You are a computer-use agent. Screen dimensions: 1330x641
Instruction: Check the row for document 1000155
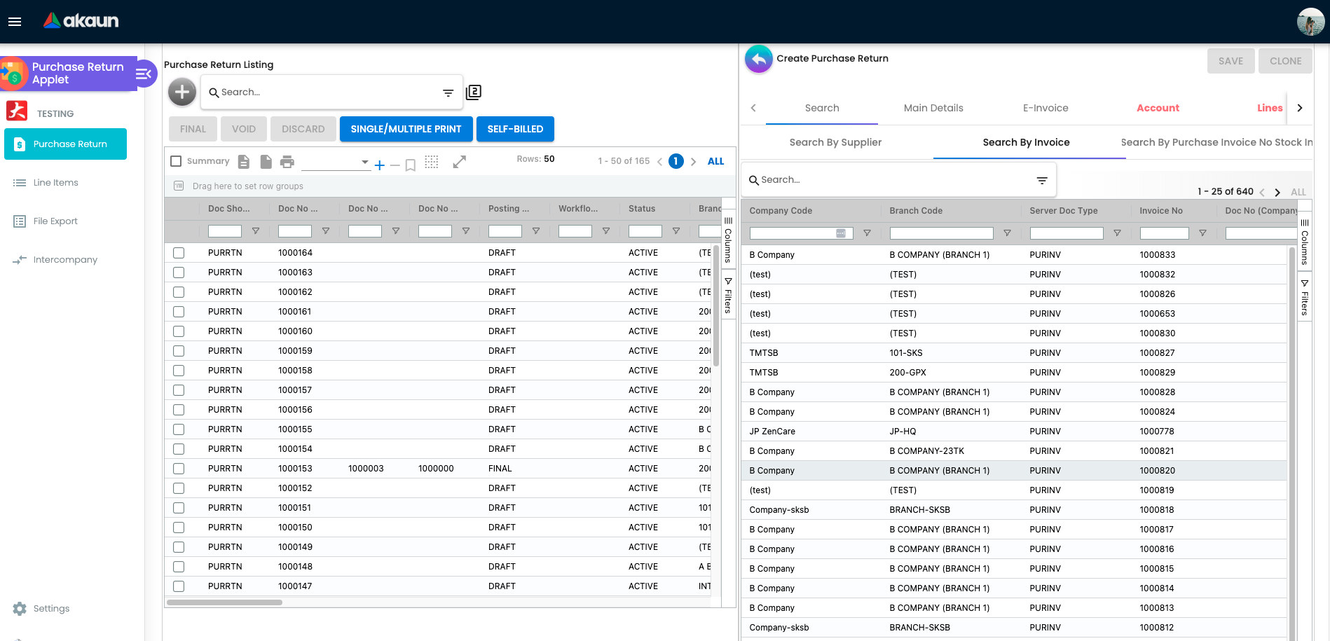(x=179, y=429)
